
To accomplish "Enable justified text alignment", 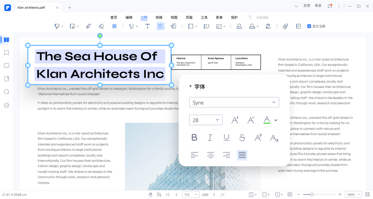I will click(242, 155).
